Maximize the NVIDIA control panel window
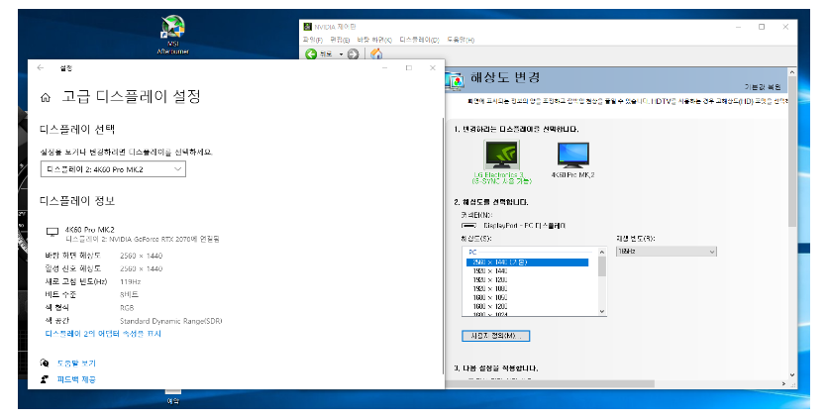 [x=762, y=27]
